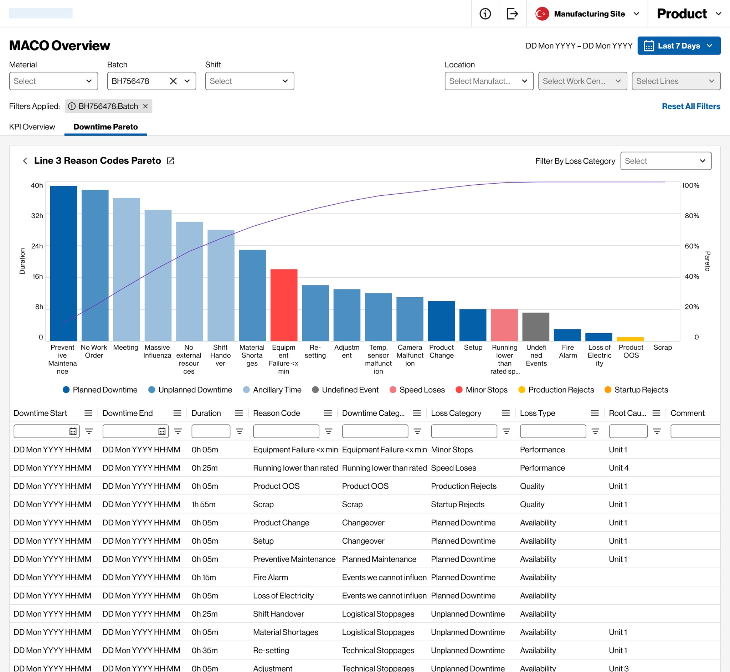This screenshot has height=672, width=730.
Task: Expand Filter By Loss Category dropdown
Action: click(x=665, y=161)
